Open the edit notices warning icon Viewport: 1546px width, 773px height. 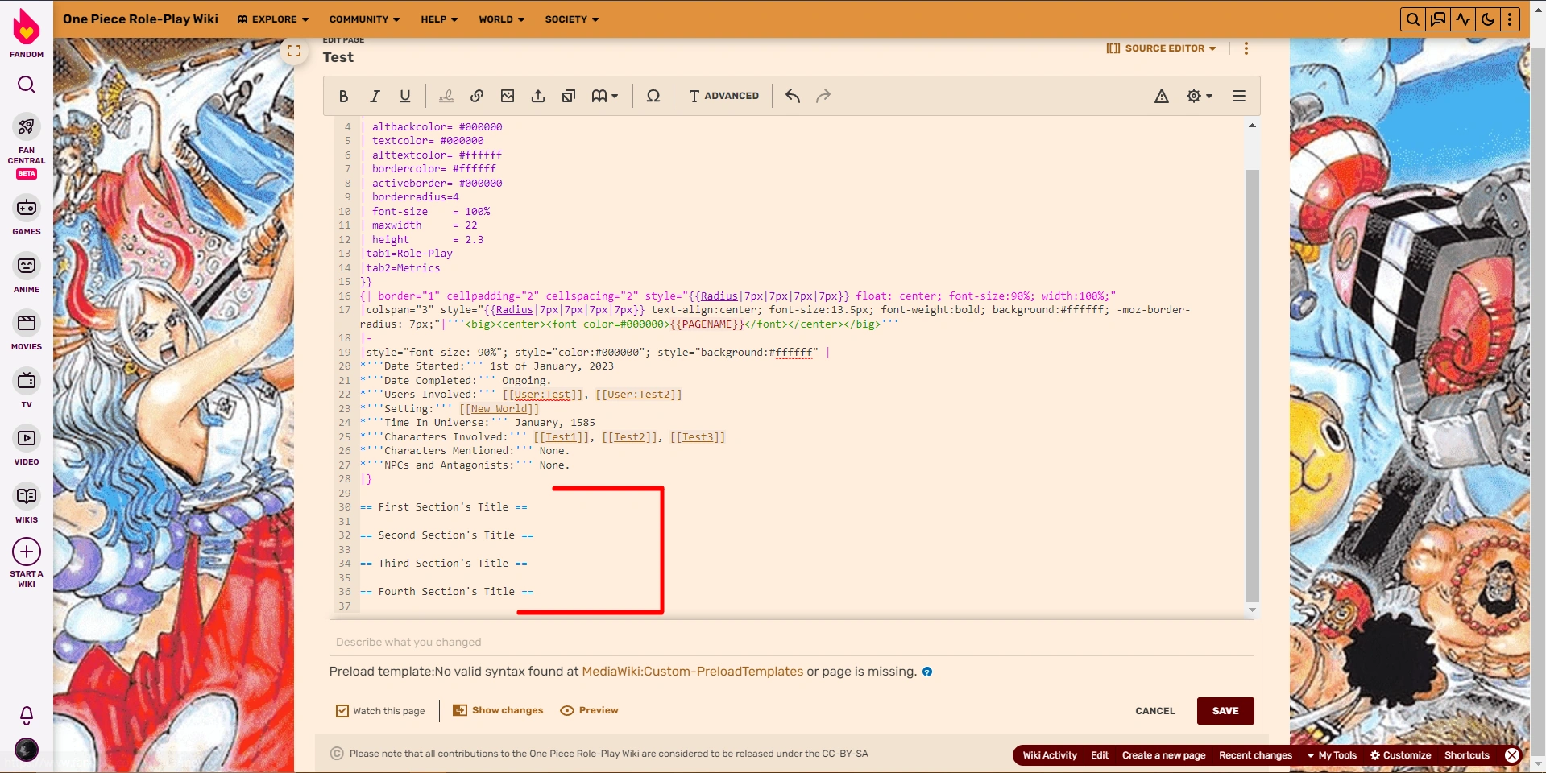pyautogui.click(x=1162, y=96)
